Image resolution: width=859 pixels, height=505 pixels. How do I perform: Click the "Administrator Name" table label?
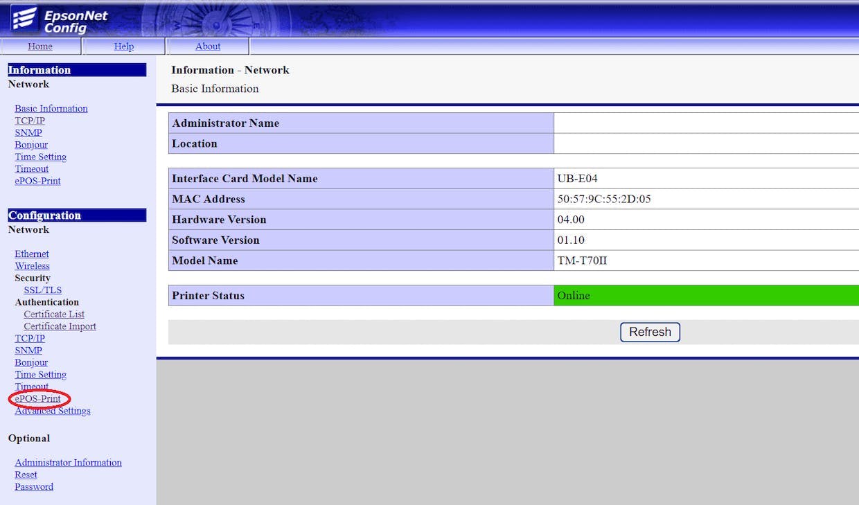point(226,123)
